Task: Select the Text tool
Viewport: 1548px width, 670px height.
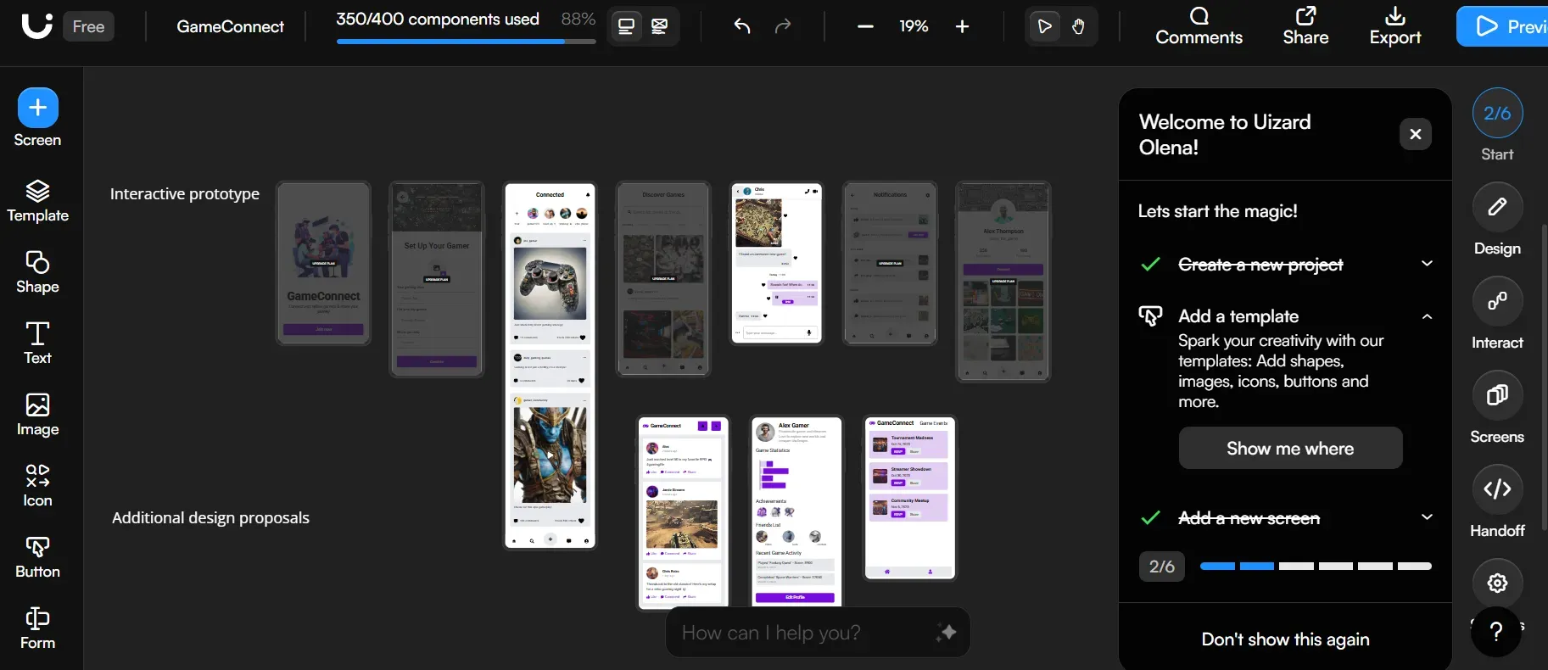Action: [x=37, y=343]
